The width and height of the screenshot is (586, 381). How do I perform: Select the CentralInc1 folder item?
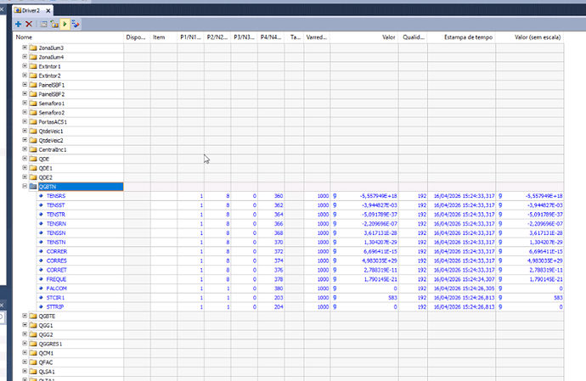click(54, 149)
